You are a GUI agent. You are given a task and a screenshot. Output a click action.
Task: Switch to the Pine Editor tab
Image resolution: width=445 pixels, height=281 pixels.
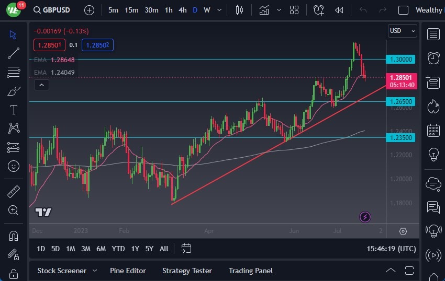(x=128, y=271)
